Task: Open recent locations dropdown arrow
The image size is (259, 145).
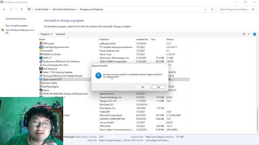Action: [16, 10]
